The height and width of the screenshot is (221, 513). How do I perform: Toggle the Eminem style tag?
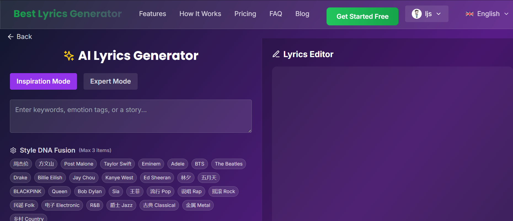click(151, 164)
